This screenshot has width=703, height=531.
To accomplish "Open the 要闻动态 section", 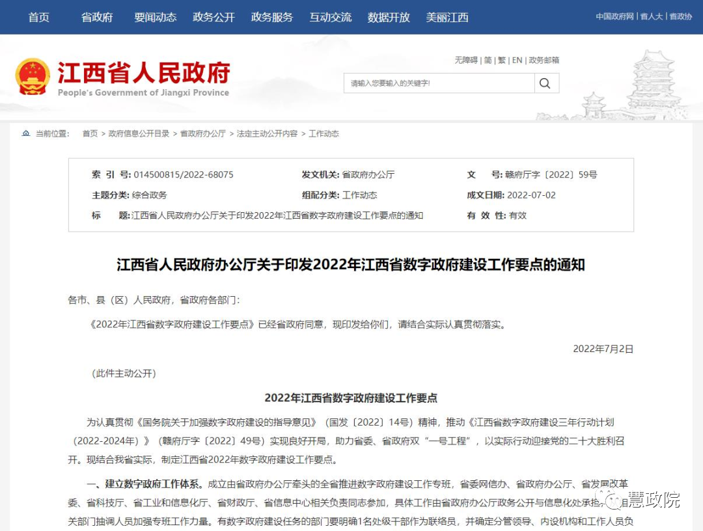I will tap(154, 17).
